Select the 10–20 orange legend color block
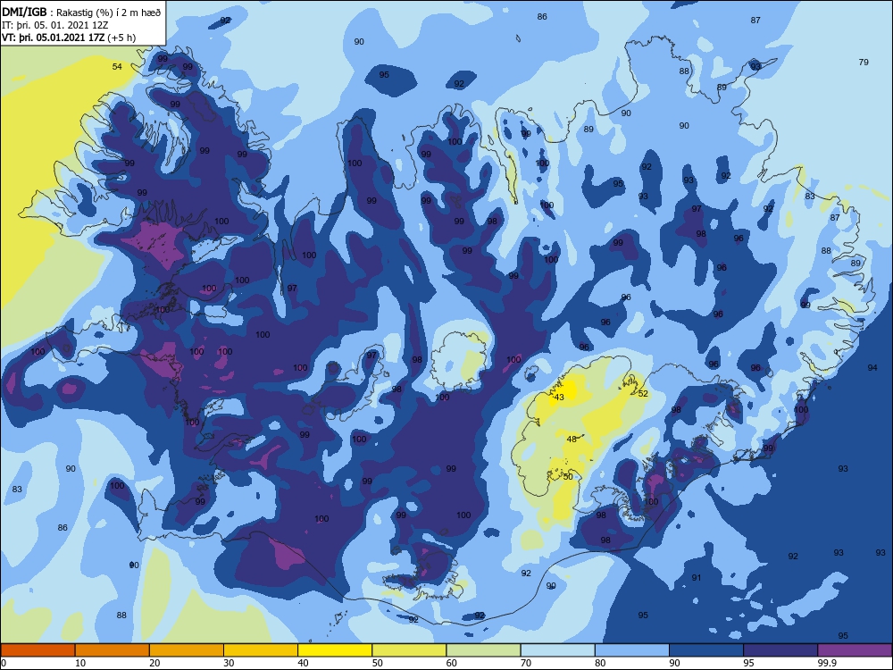Image resolution: width=893 pixels, height=670 pixels. [113, 650]
